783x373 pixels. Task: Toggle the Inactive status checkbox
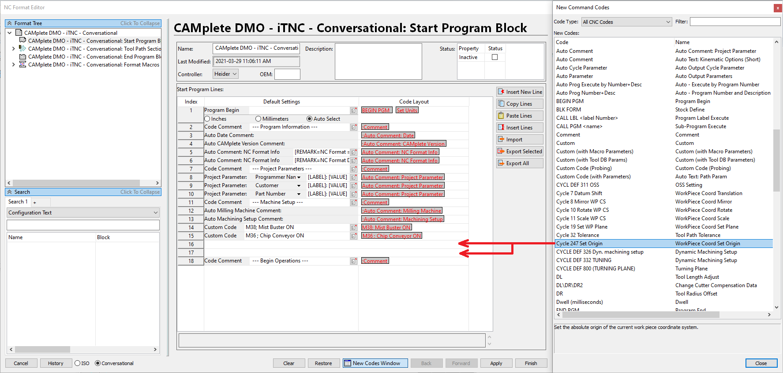click(495, 57)
